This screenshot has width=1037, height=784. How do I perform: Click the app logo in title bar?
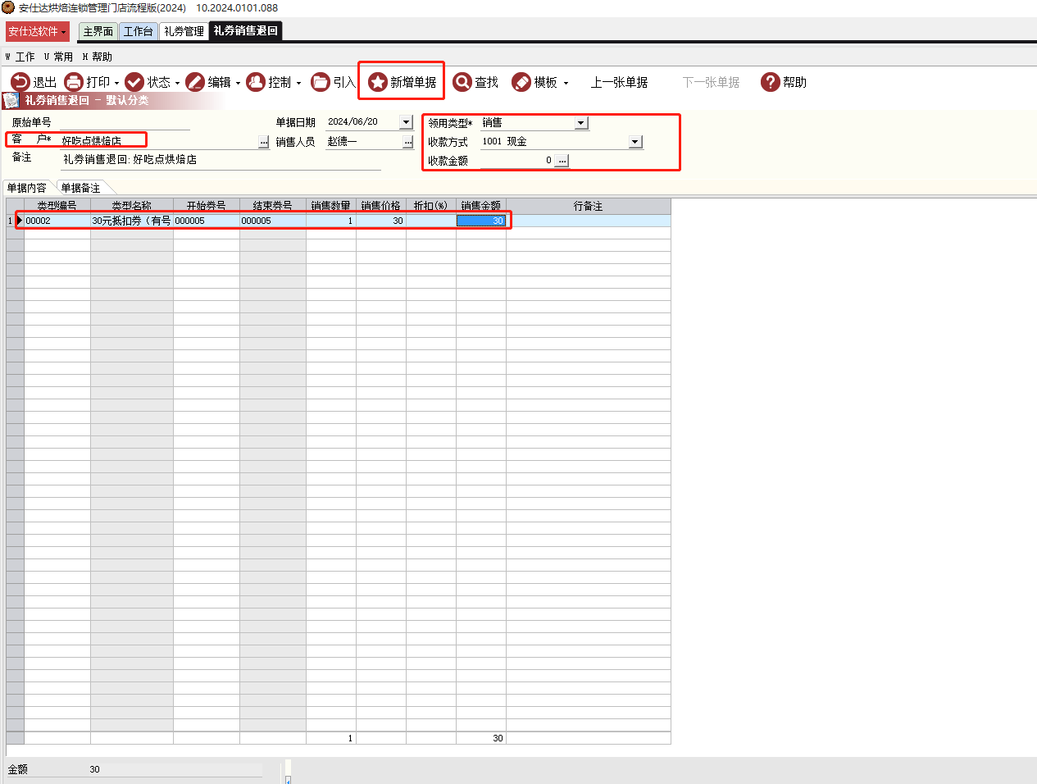[8, 7]
